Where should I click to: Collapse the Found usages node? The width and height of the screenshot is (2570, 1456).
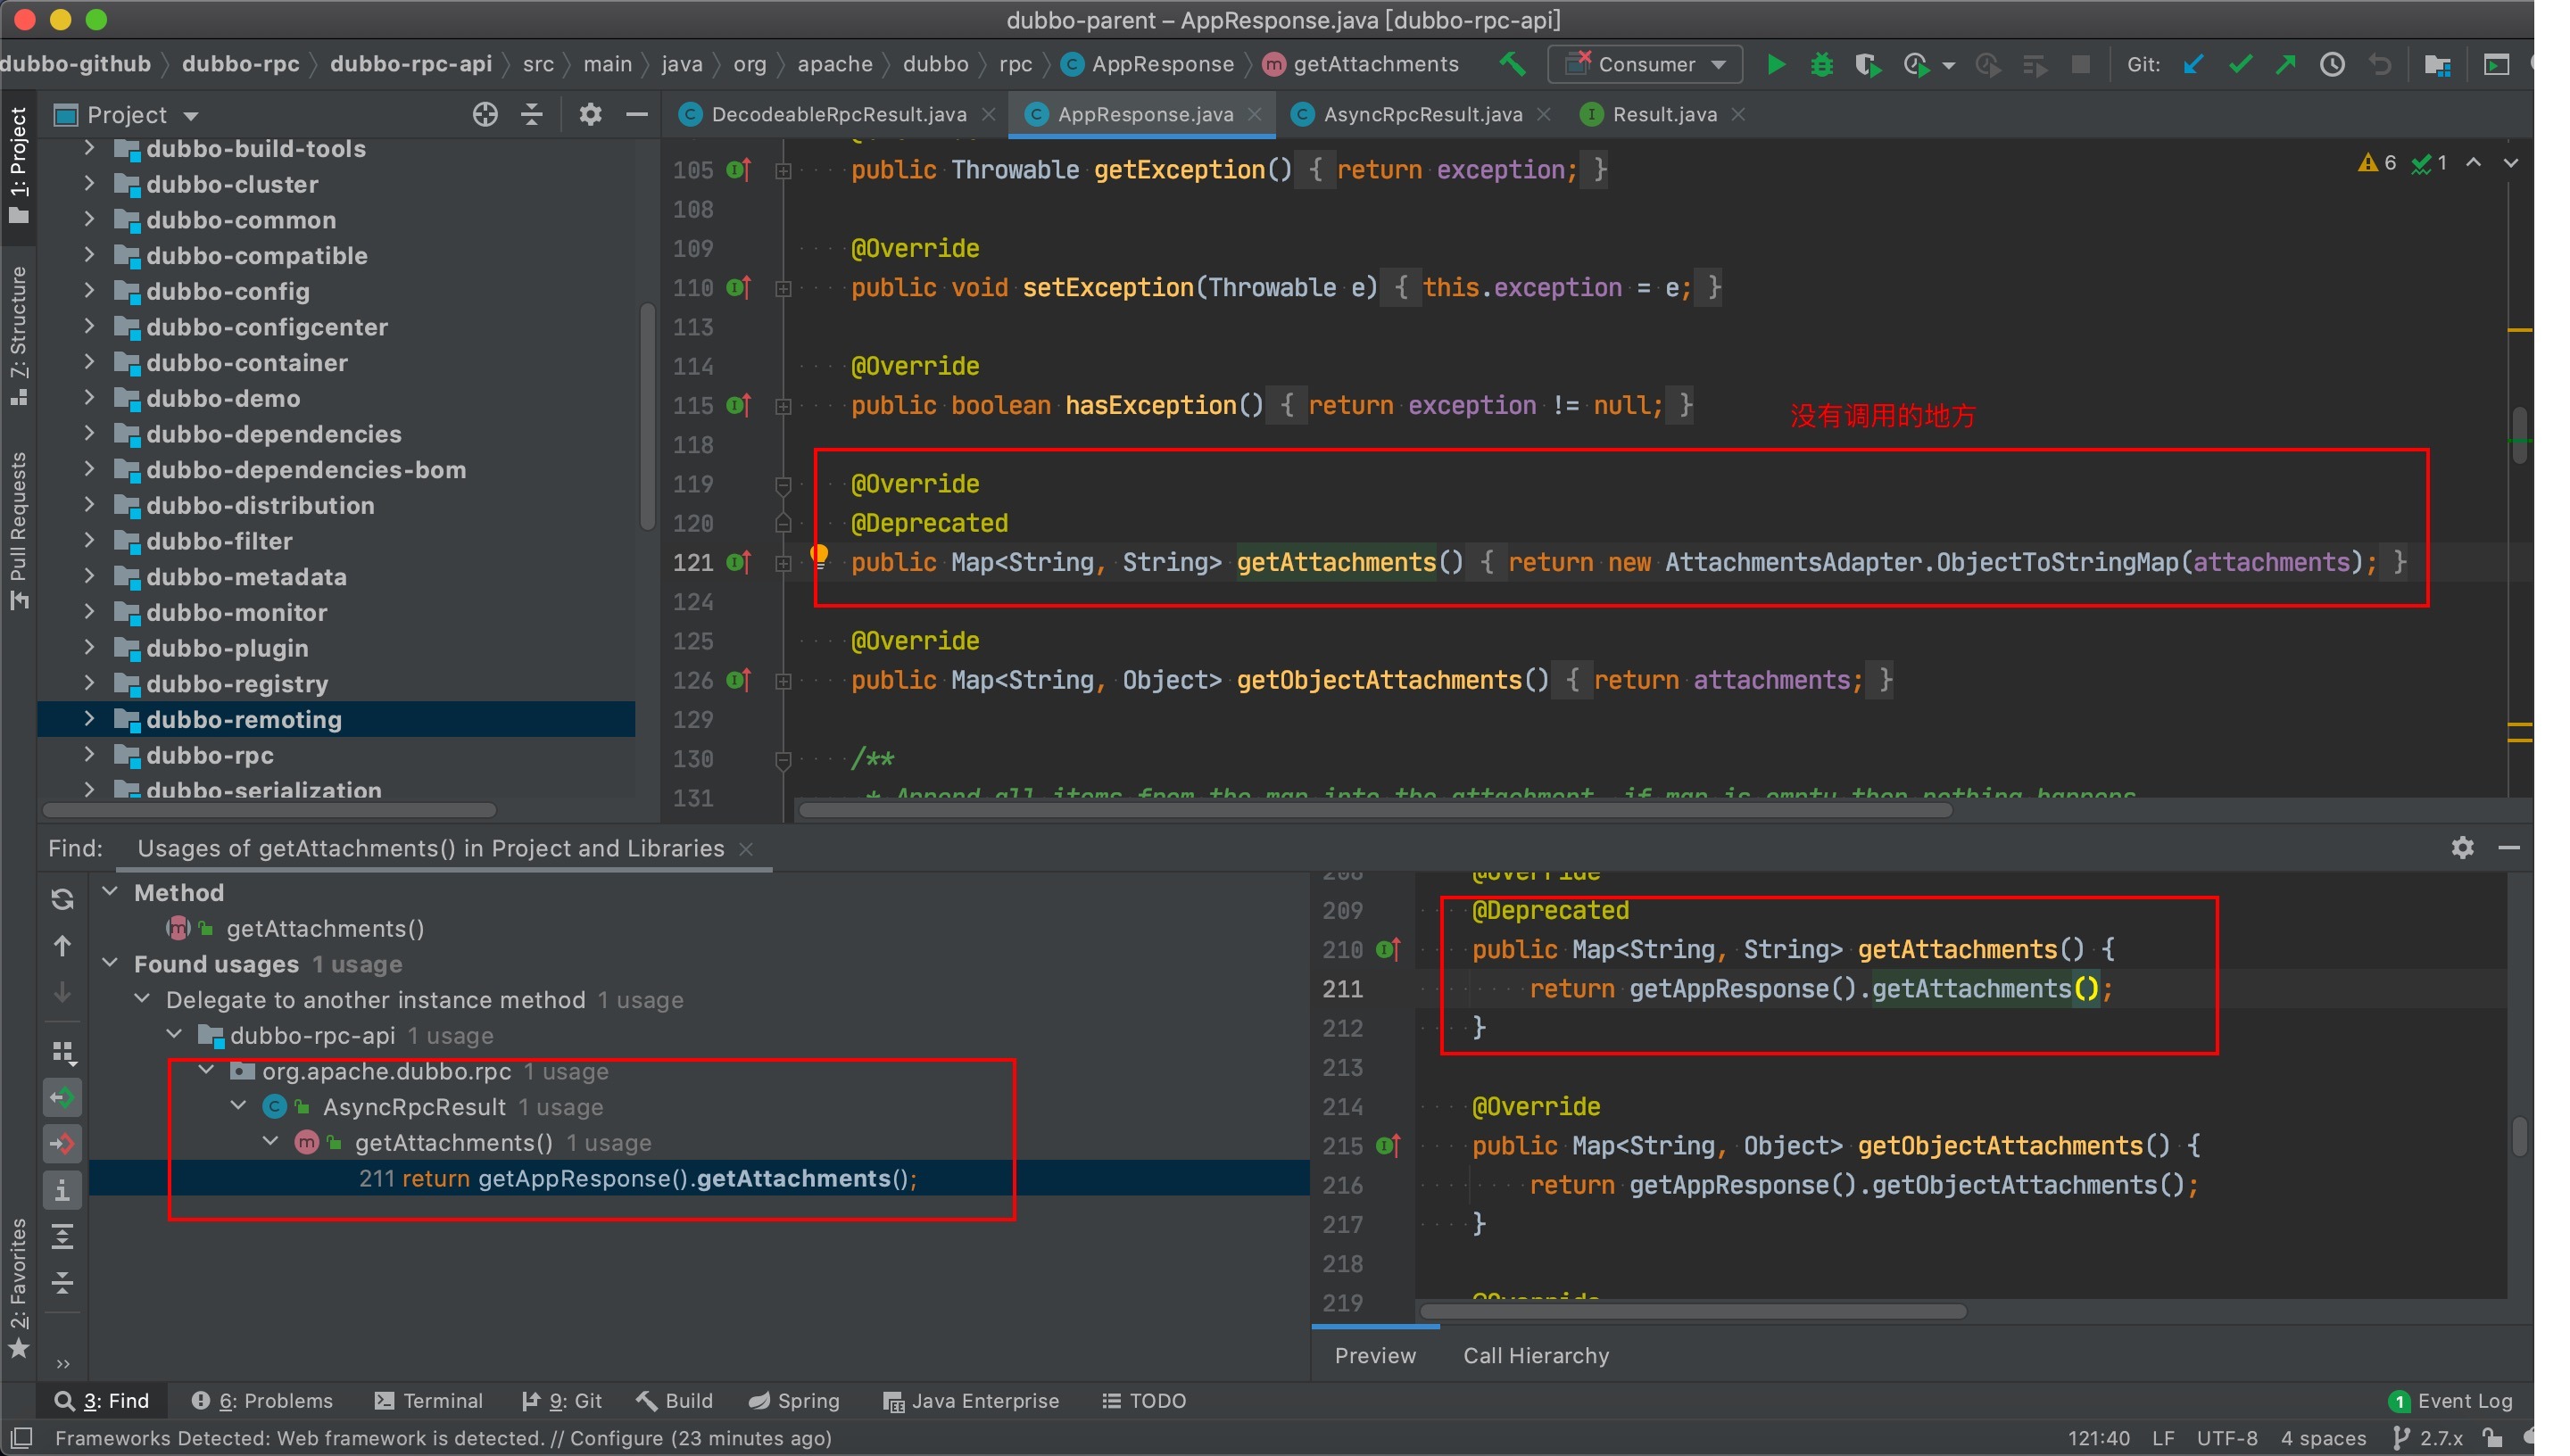[x=111, y=963]
